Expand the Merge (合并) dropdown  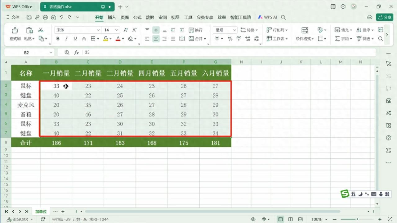[205, 39]
